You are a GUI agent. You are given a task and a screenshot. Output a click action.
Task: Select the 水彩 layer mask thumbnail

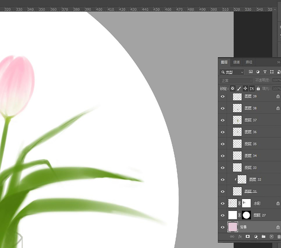point(246,203)
